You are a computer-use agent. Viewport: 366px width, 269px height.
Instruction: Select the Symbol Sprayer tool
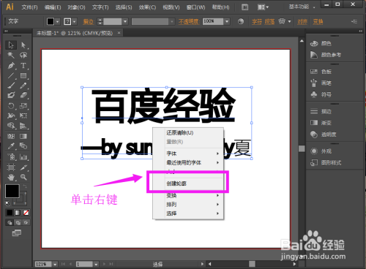click(11, 157)
